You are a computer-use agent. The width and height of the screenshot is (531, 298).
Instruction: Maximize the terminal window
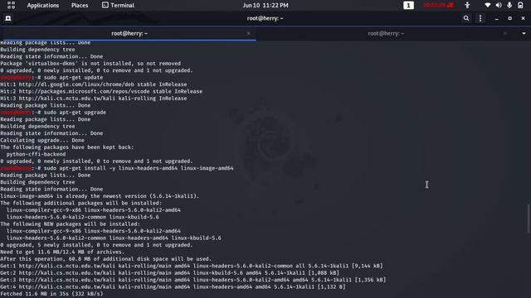tap(510, 18)
